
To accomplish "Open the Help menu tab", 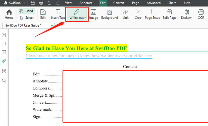I will point(187,3).
